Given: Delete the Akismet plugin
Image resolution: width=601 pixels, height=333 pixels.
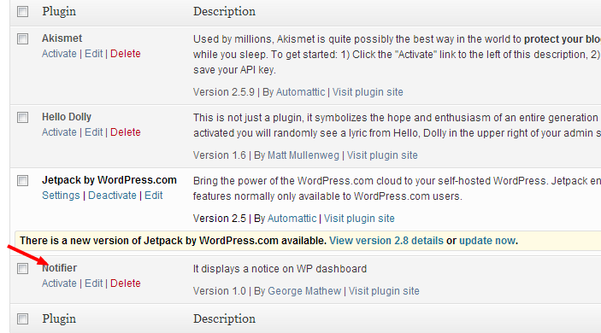Looking at the screenshot, I should [126, 54].
